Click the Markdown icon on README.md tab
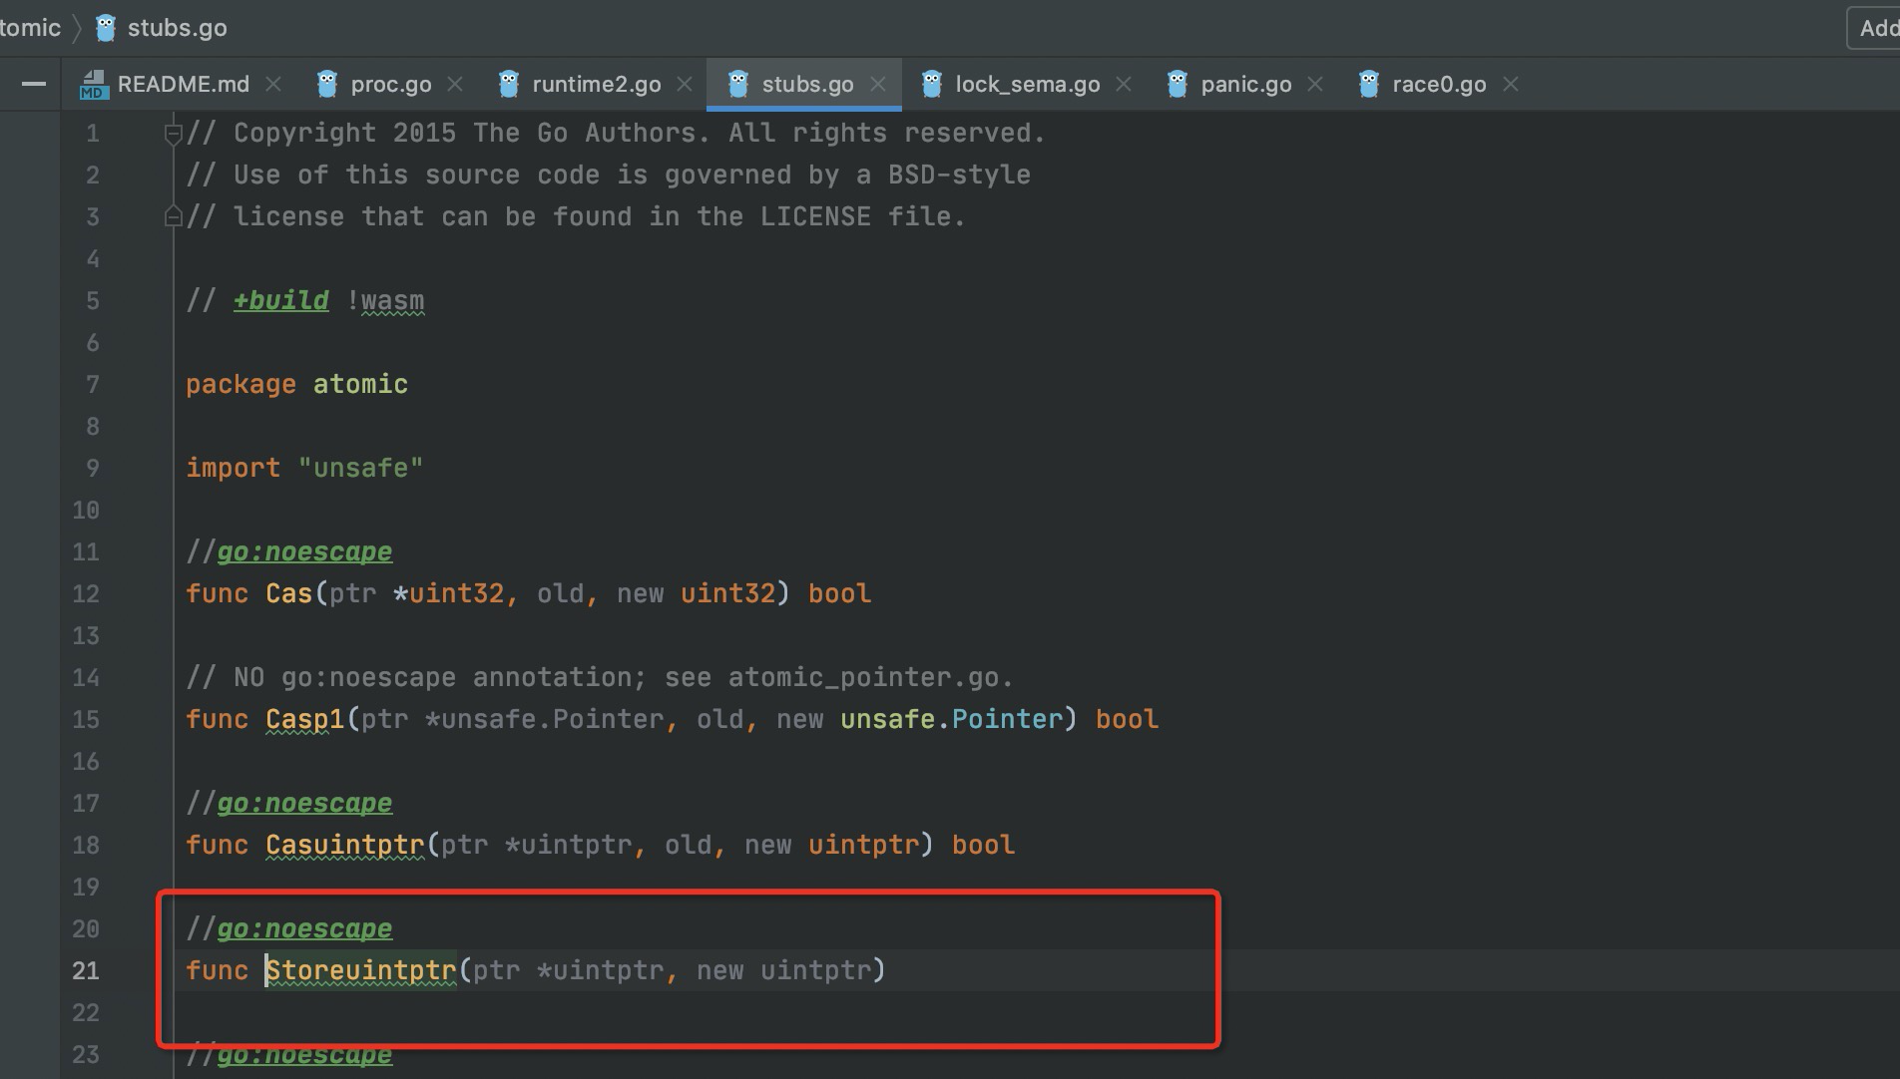 tap(93, 85)
